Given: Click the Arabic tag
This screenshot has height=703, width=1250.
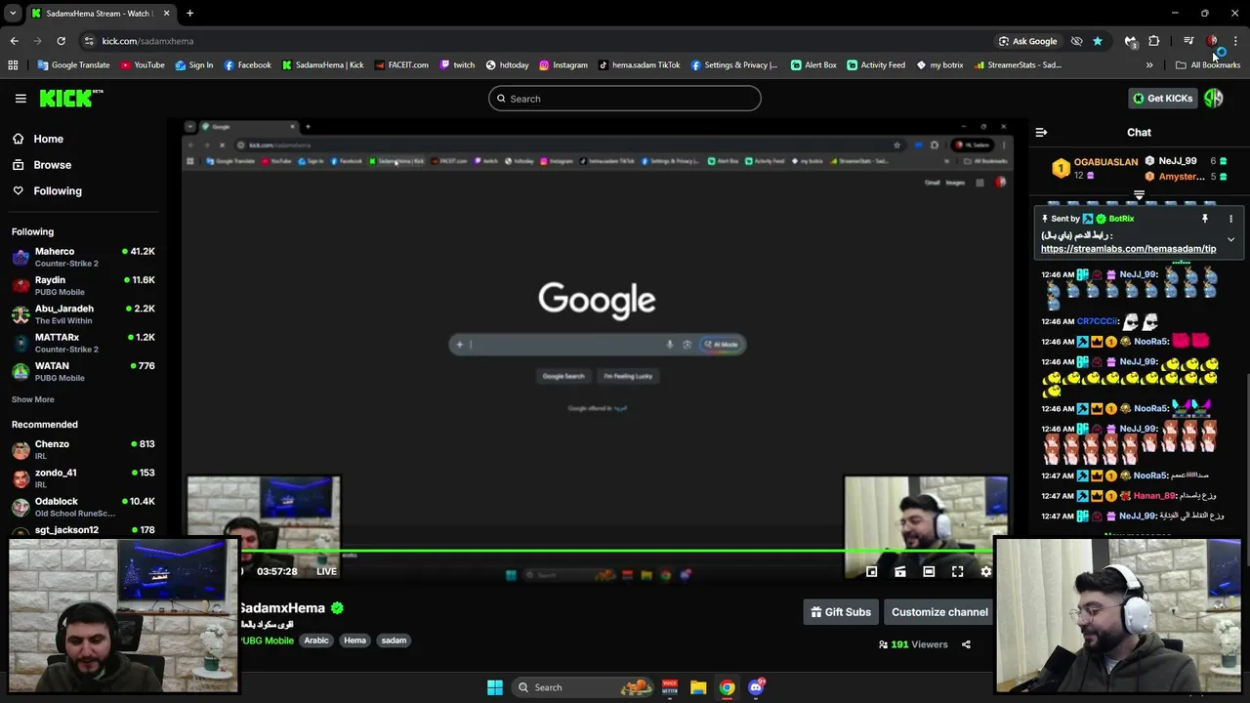Looking at the screenshot, I should [x=316, y=641].
